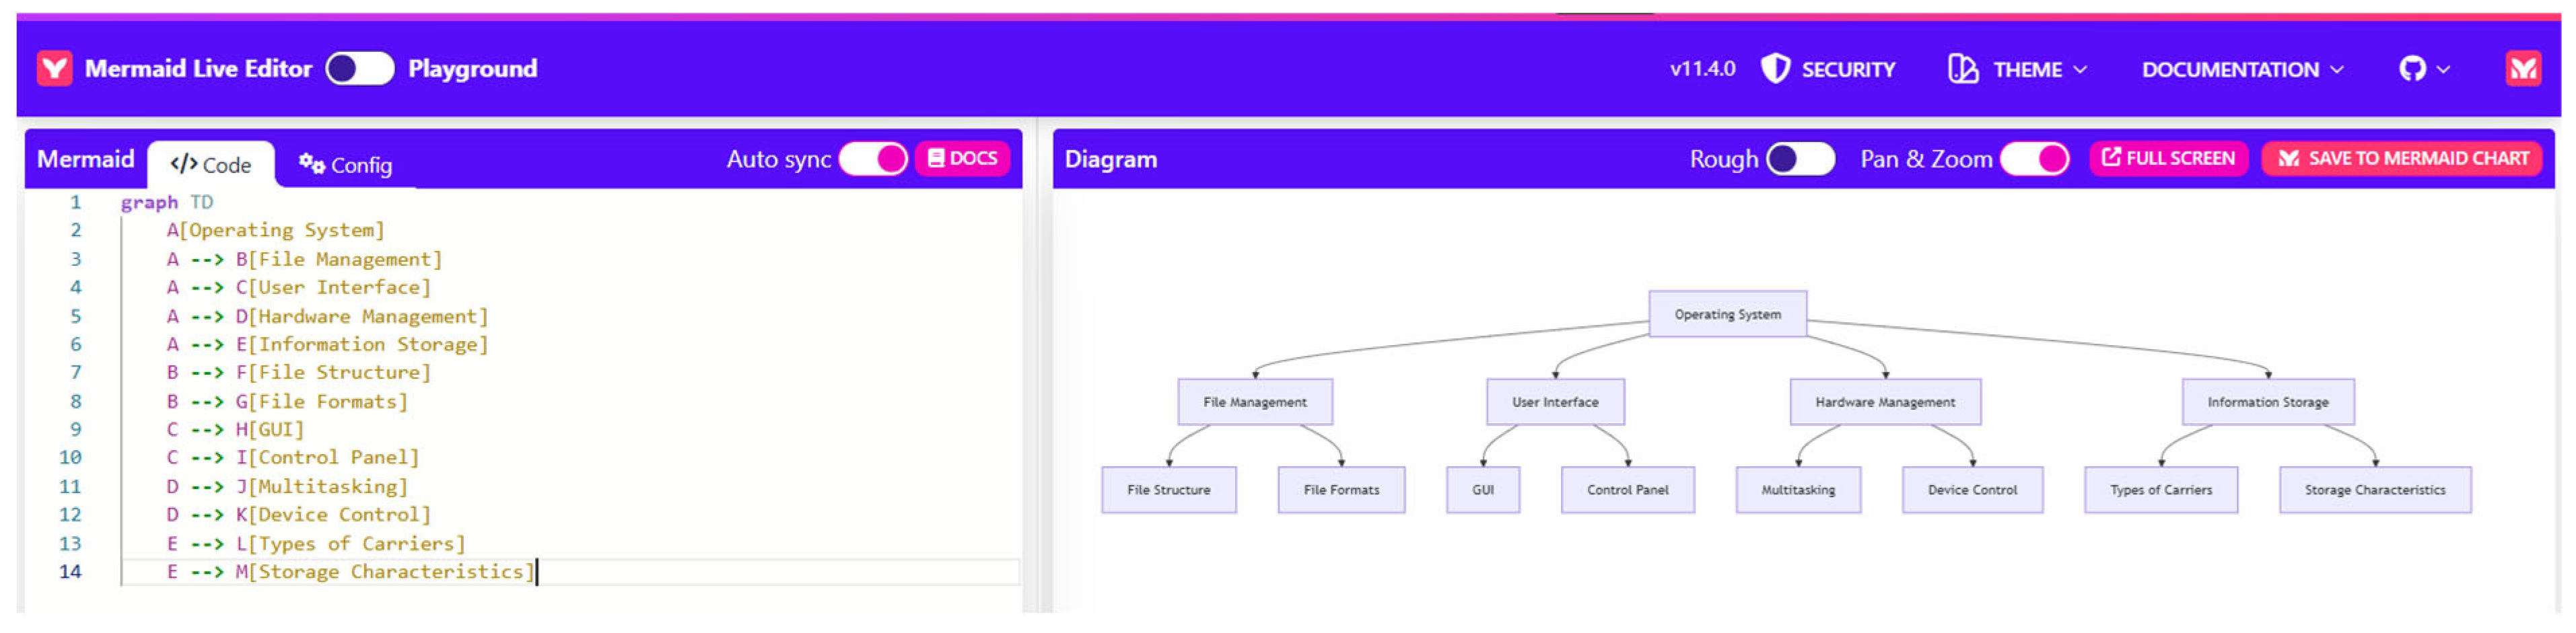Click code line 'A --> E[Information Storage]'
Viewport: 2576px width, 633px height.
coord(327,344)
